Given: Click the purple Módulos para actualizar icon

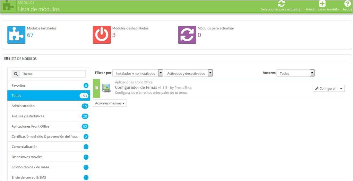Looking at the screenshot, I should [187, 35].
